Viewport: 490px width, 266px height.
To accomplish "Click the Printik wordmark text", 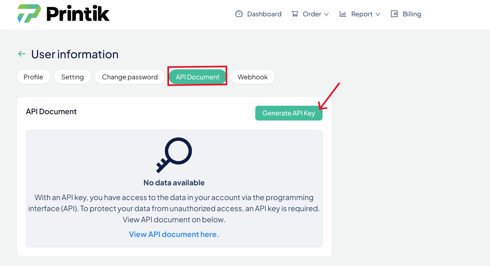I will click(x=78, y=14).
